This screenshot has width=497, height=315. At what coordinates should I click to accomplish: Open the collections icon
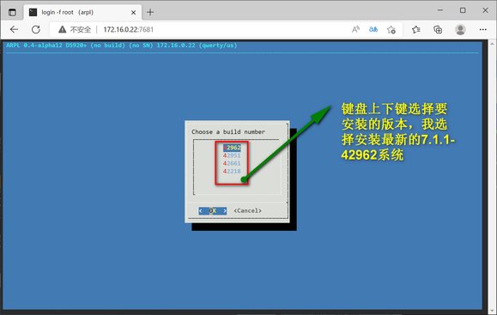point(438,29)
